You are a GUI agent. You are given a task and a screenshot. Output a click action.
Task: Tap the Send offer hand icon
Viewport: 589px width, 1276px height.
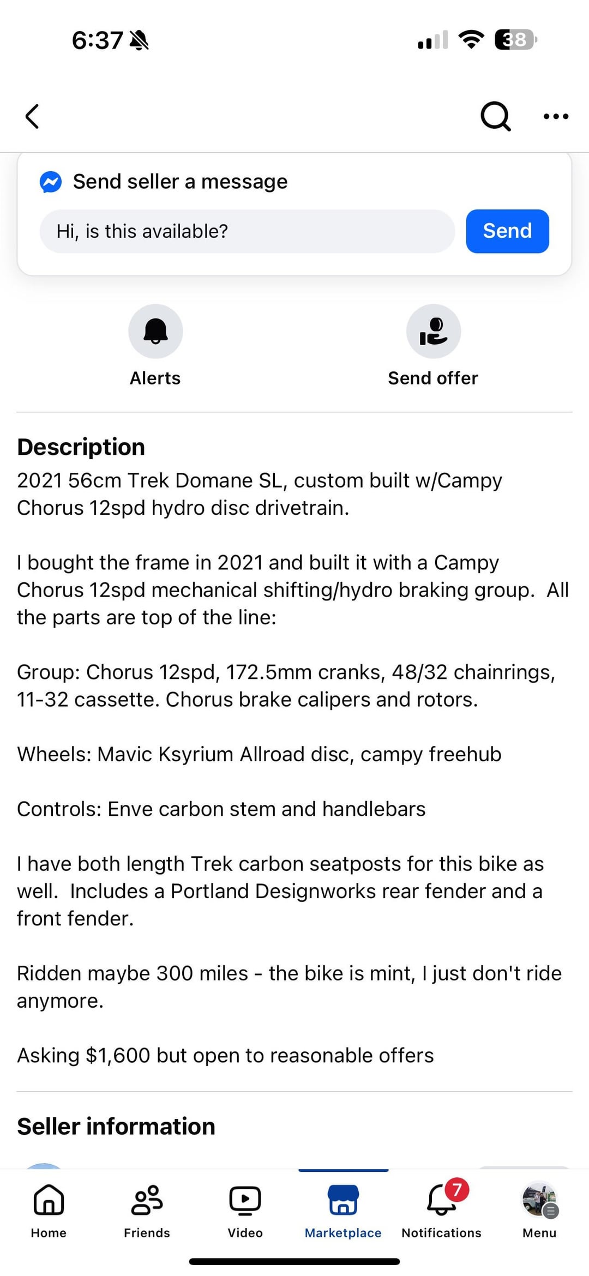pos(434,331)
